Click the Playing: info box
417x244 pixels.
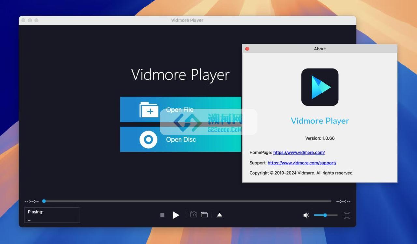click(52, 215)
